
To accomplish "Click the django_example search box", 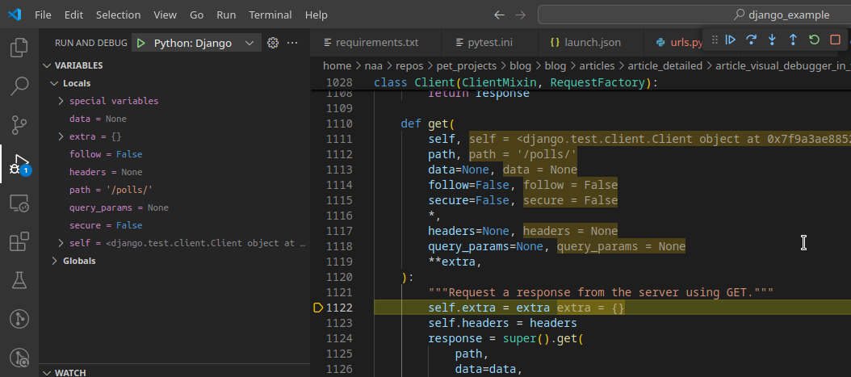I will tap(694, 15).
